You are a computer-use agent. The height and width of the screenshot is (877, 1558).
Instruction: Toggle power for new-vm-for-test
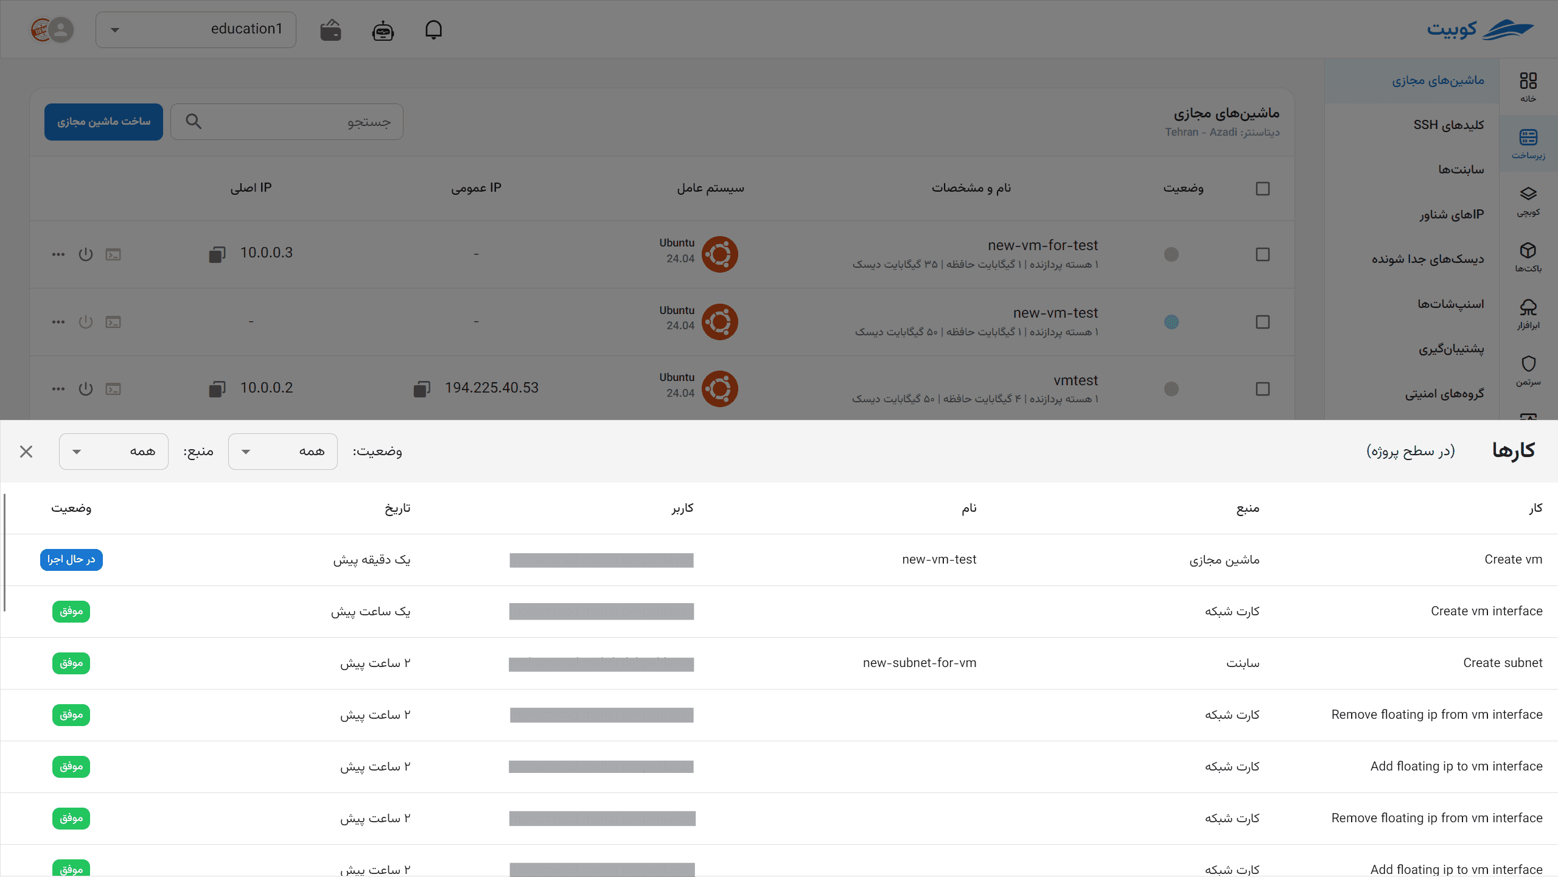tap(86, 254)
